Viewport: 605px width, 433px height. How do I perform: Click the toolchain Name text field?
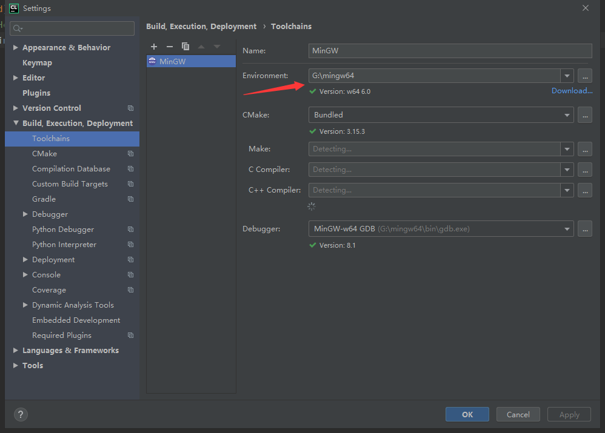pos(450,51)
